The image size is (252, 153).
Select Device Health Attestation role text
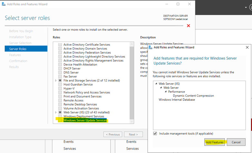(x=80, y=64)
